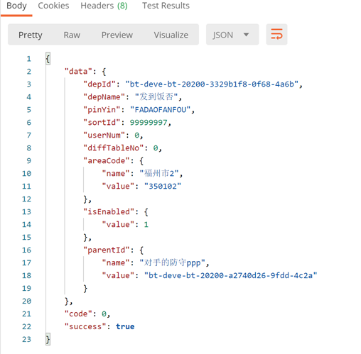Click the JSON dropdown arrow
The width and height of the screenshot is (361, 354).
pyautogui.click(x=246, y=35)
